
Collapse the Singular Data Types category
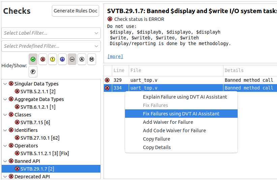coord(5,84)
